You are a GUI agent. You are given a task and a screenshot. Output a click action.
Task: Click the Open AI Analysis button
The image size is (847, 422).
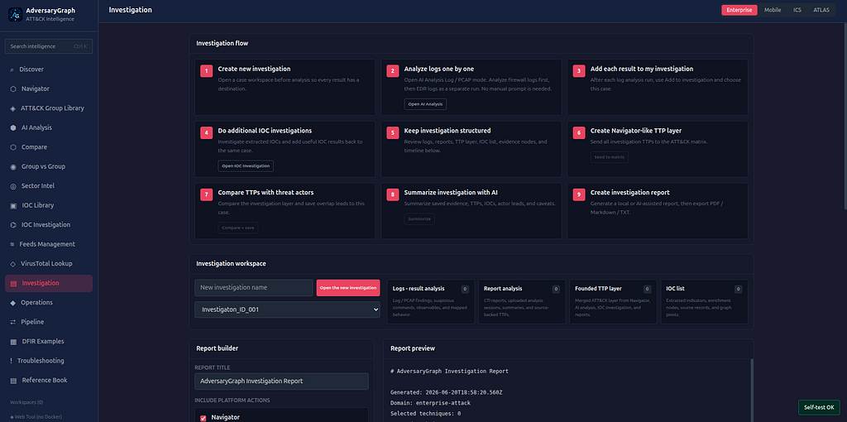425,103
